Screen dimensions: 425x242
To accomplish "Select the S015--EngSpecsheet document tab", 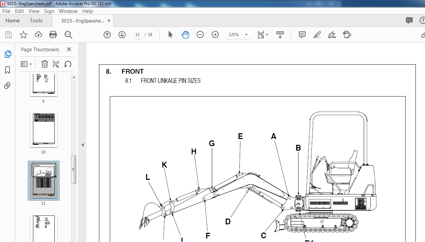I will (83, 21).
